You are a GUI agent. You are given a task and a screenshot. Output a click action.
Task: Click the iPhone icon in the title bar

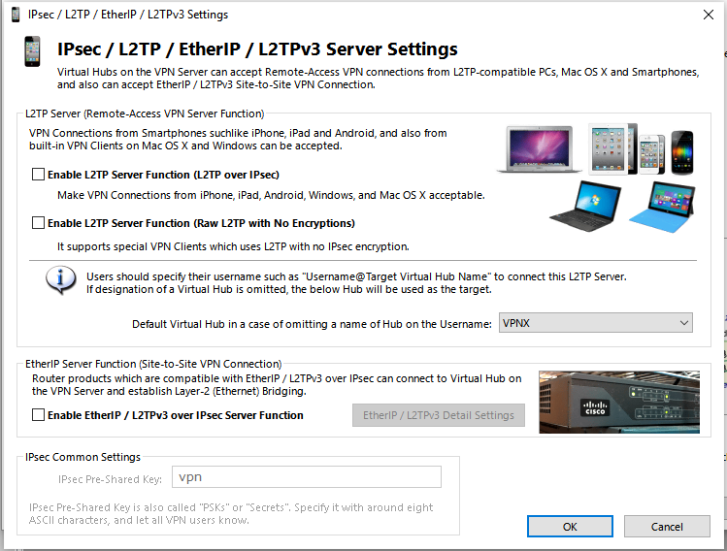point(16,15)
